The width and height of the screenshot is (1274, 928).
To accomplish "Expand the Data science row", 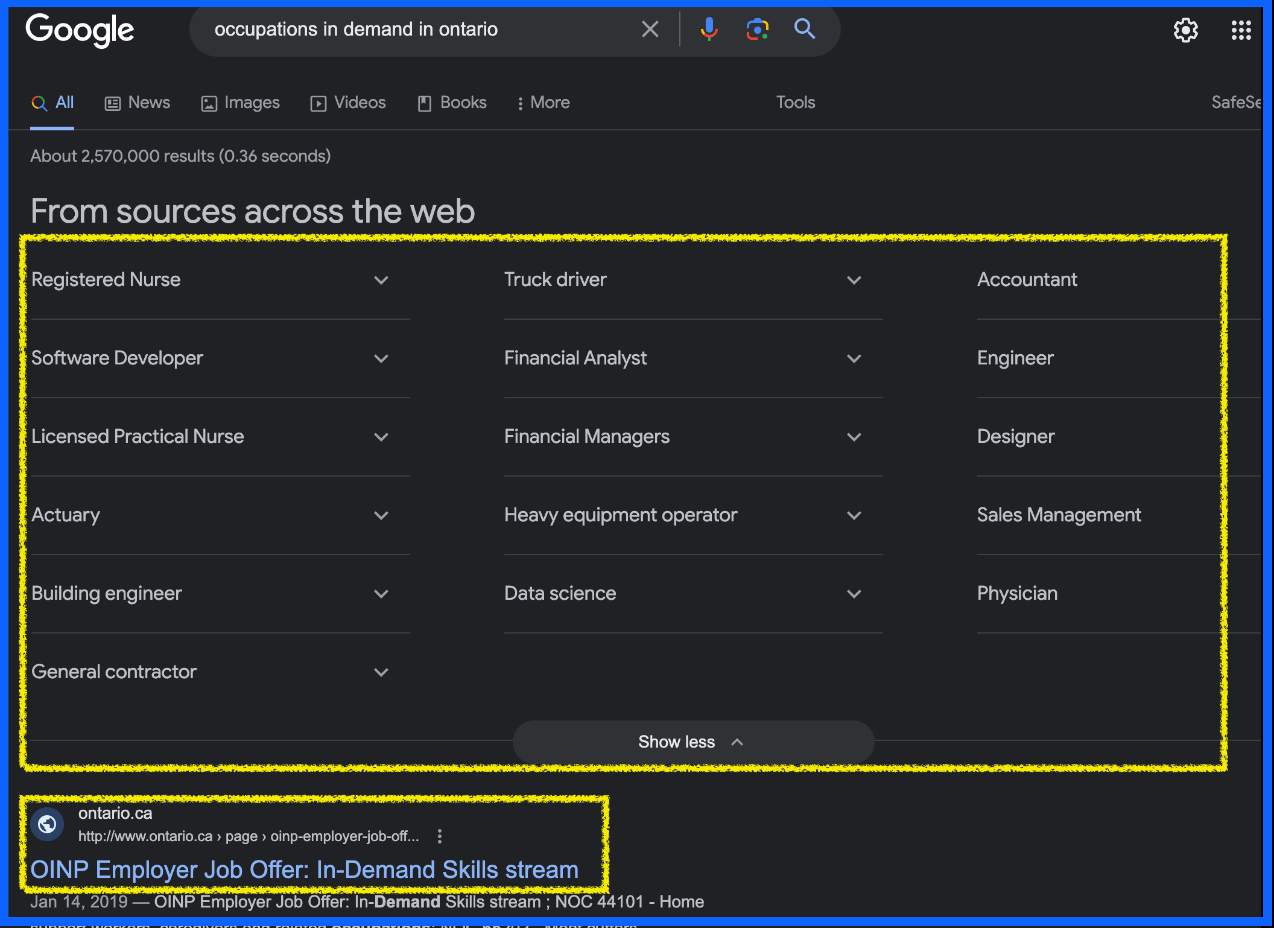I will click(854, 594).
